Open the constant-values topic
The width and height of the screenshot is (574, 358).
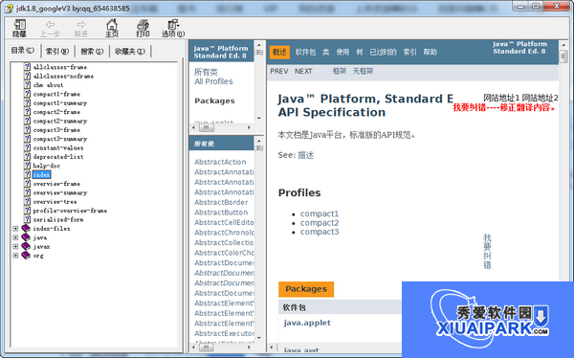coord(58,148)
